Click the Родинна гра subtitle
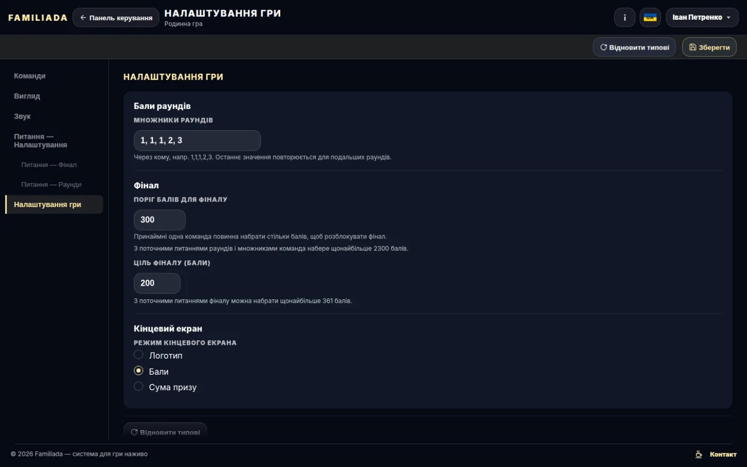Screen dimensions: 747x467 click(184, 24)
